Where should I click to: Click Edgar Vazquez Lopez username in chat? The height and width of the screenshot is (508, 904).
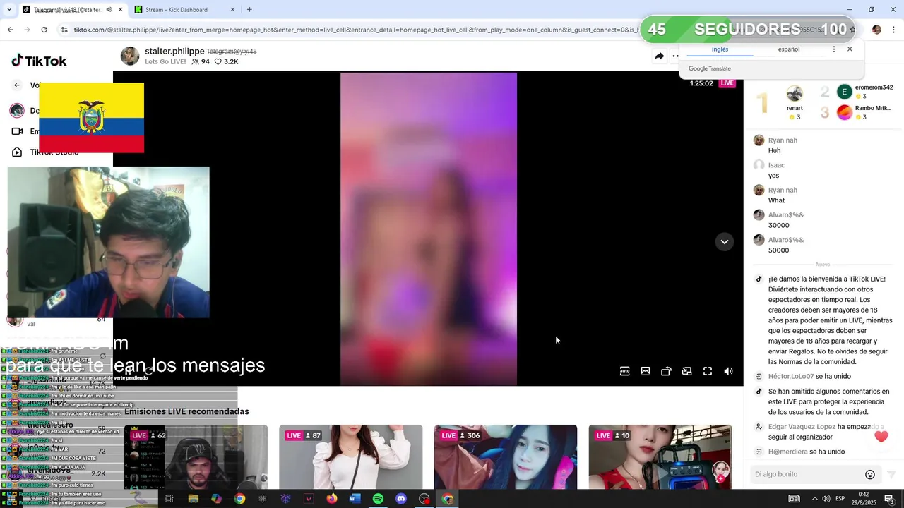pos(802,427)
